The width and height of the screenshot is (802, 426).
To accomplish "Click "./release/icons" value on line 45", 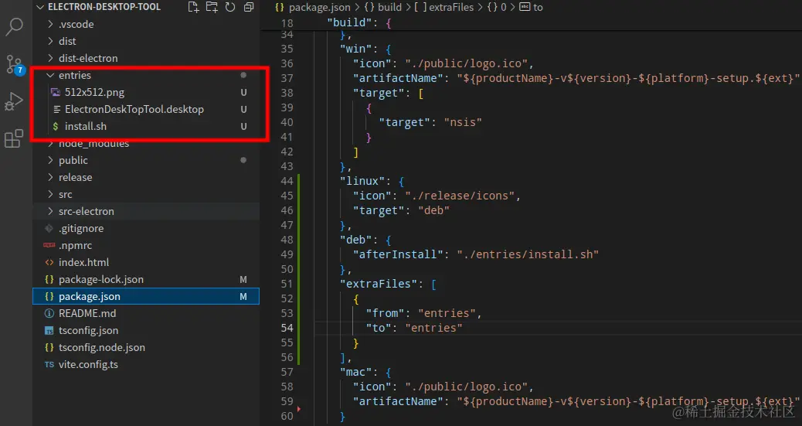I will tap(459, 196).
